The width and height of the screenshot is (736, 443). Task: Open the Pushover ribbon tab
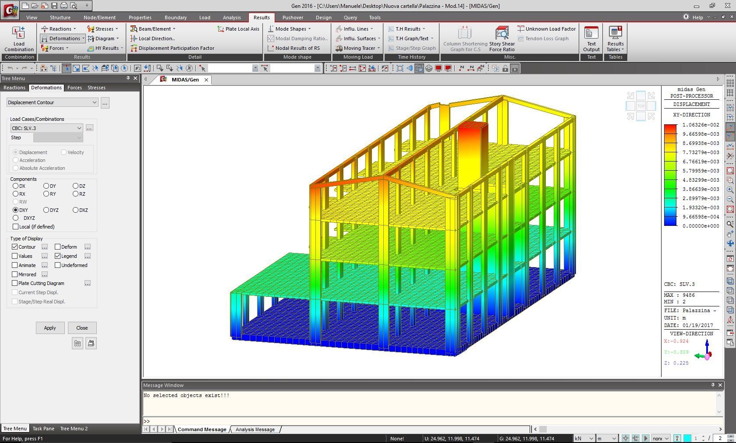293,18
